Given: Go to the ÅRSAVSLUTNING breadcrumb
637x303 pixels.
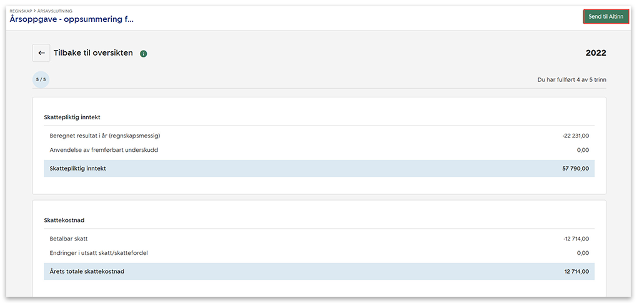Looking at the screenshot, I should [x=54, y=11].
